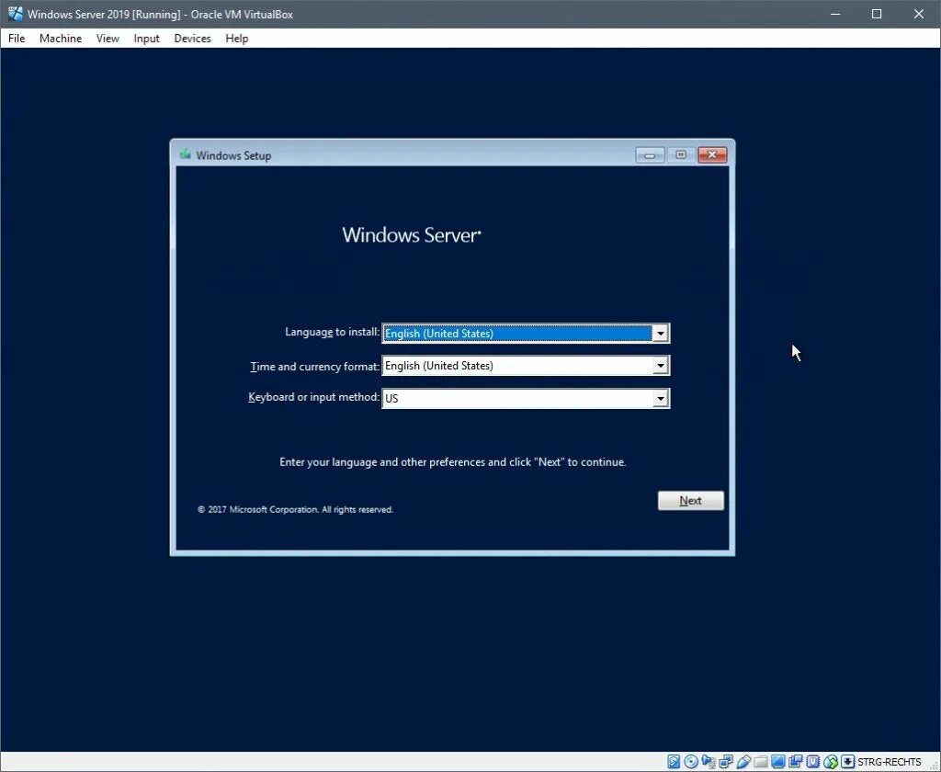The image size is (941, 772).
Task: Click the network adapter status icon
Action: 726,762
